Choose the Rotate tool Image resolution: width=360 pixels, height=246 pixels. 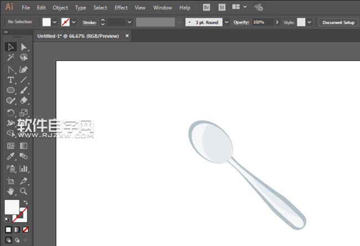pos(11,113)
